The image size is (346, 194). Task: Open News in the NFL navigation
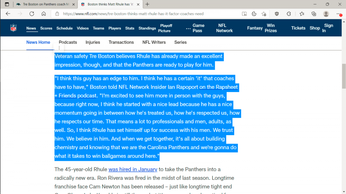click(x=31, y=28)
